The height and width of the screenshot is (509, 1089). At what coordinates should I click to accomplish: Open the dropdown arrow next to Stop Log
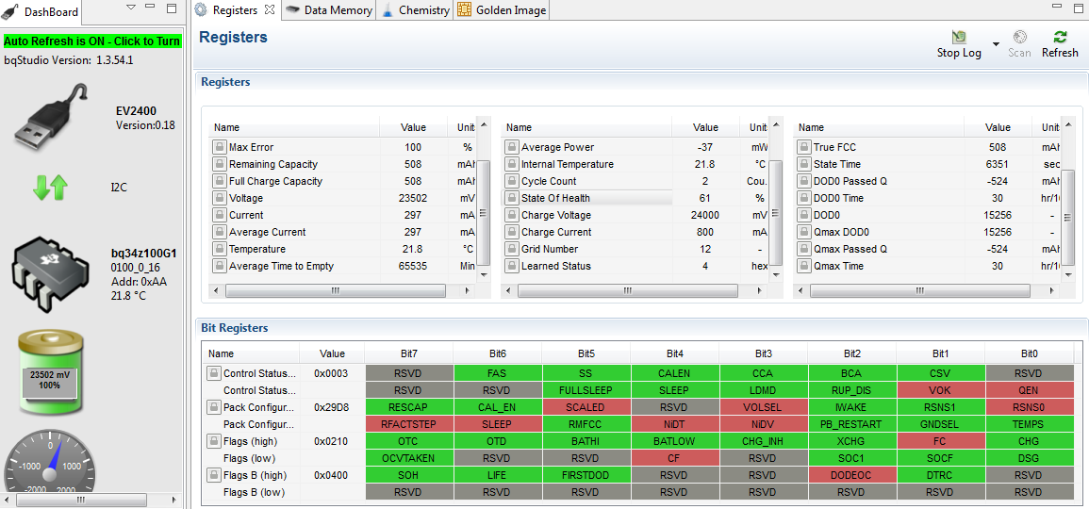coord(996,43)
